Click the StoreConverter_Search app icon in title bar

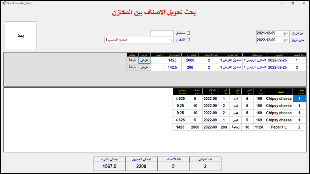pos(4,3)
